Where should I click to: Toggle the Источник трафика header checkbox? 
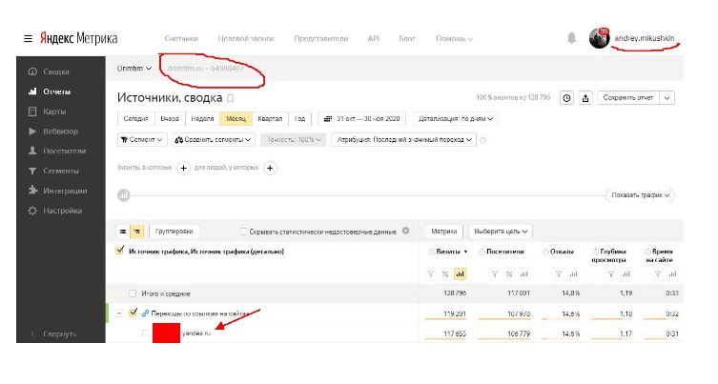pos(120,251)
